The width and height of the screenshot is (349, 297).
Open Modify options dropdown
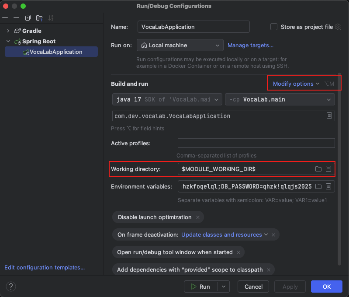coord(296,84)
